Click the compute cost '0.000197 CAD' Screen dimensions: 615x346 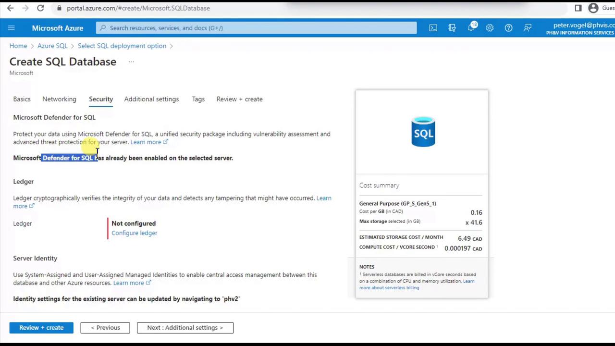[463, 248]
